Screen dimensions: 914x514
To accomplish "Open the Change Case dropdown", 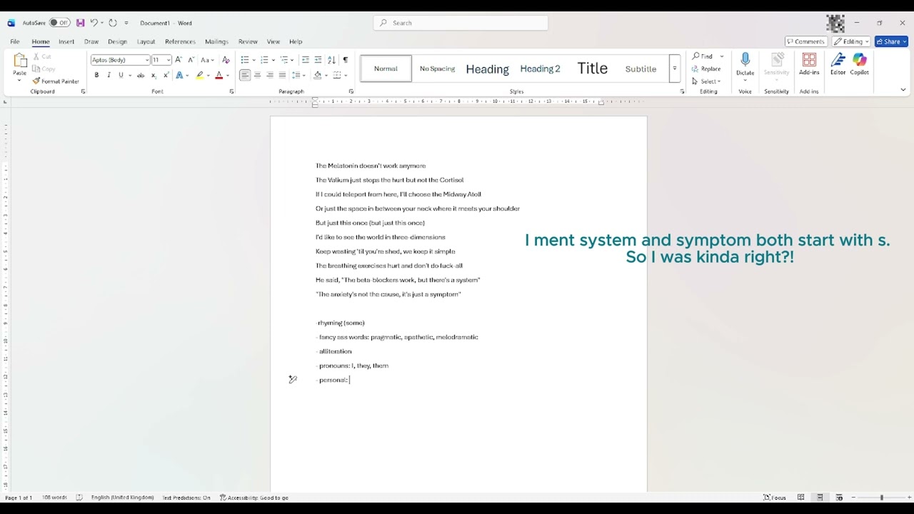I will 207,60.
